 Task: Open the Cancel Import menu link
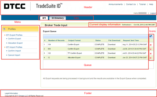pyautogui.click(x=14, y=55)
